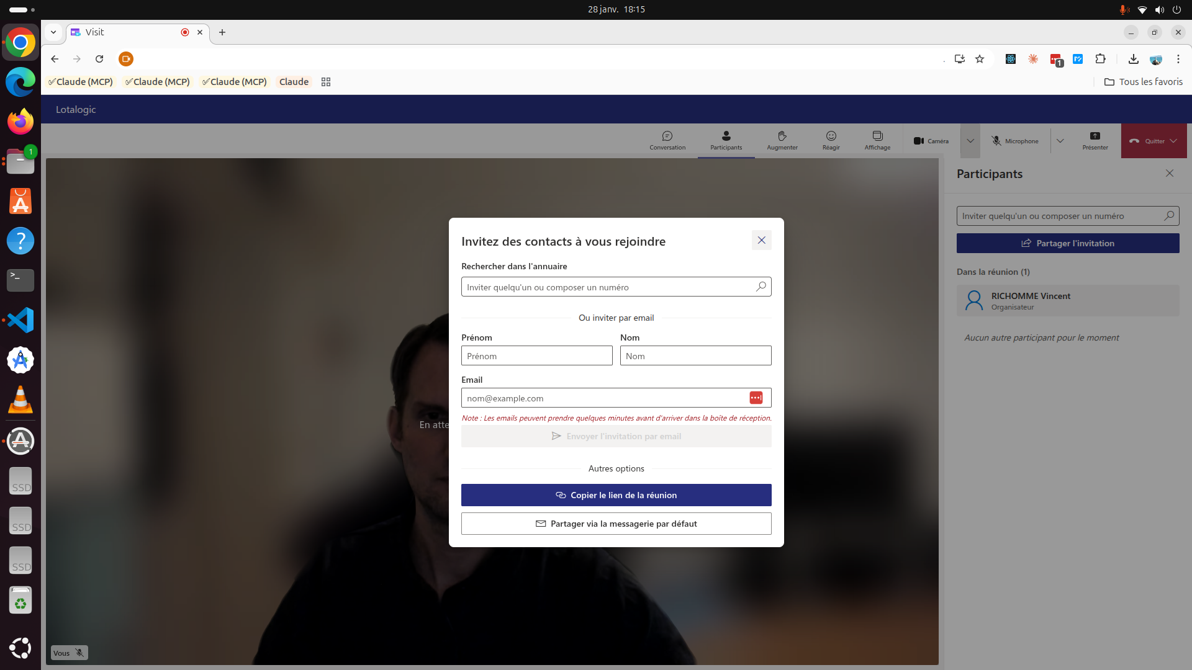Select participant RICHOMME Vincent
Screen dimensions: 1192x670
(x=1067, y=300)
